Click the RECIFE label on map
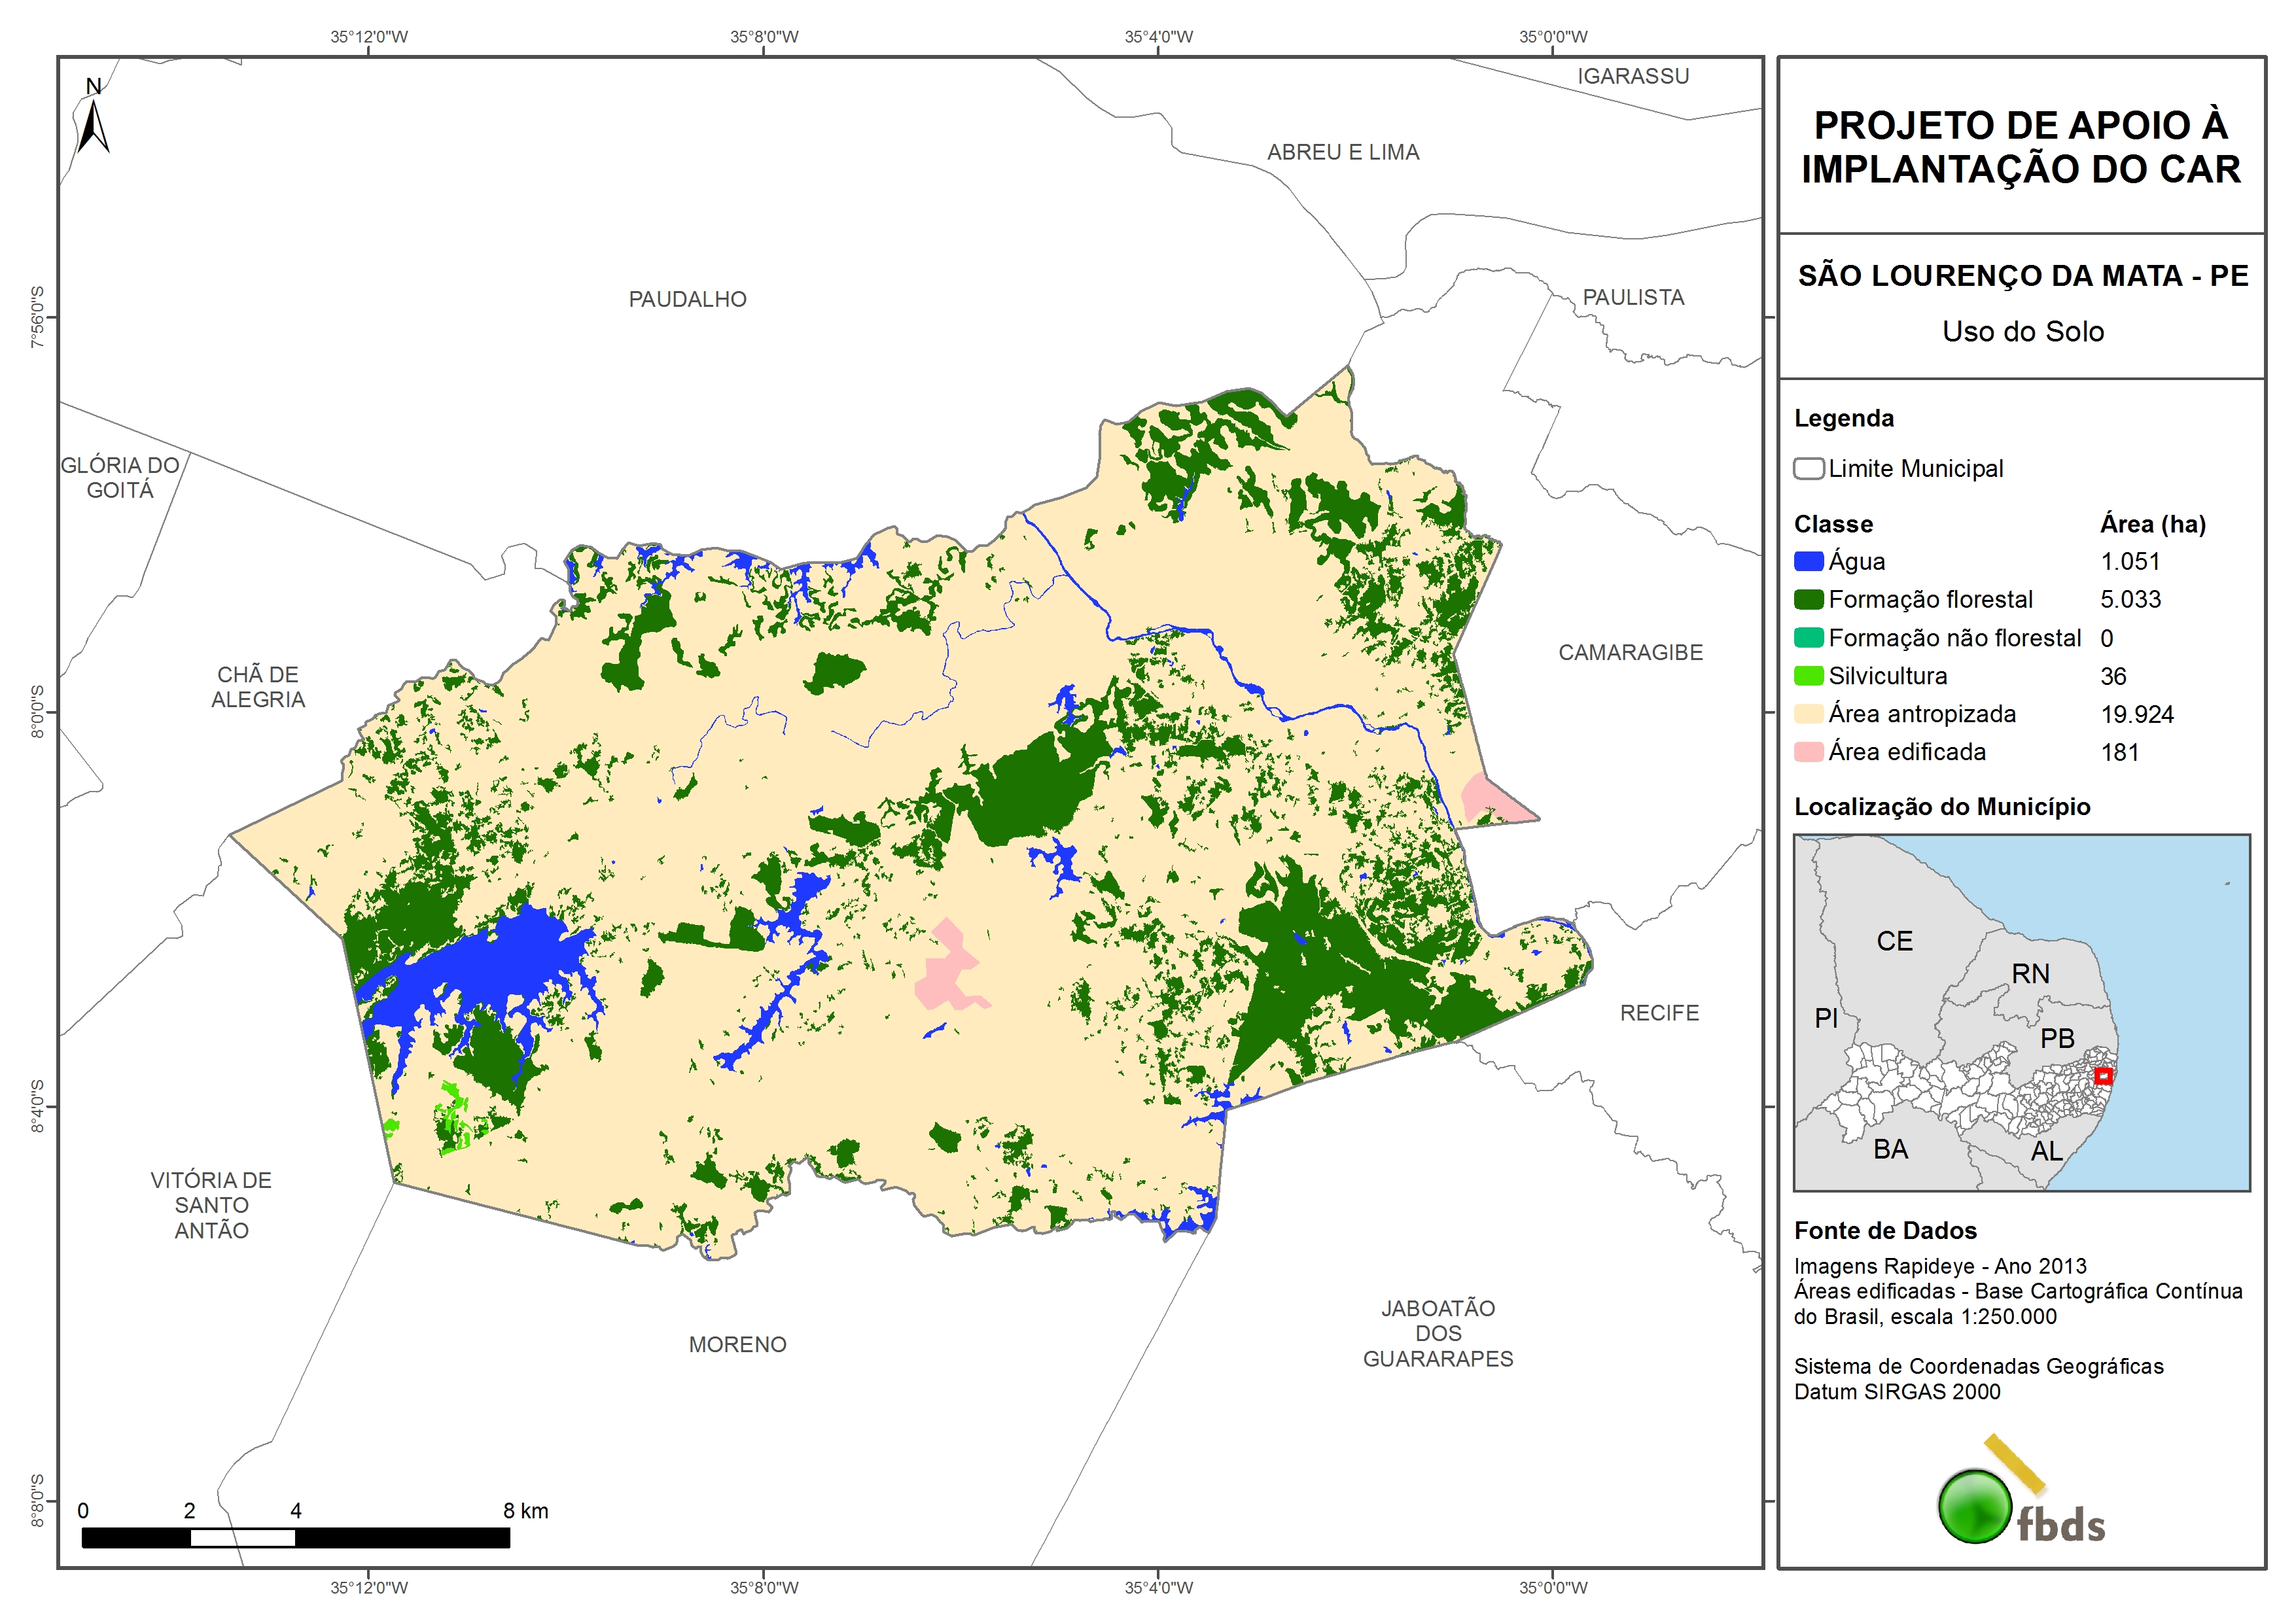The width and height of the screenshot is (2296, 1623). pyautogui.click(x=1659, y=1013)
